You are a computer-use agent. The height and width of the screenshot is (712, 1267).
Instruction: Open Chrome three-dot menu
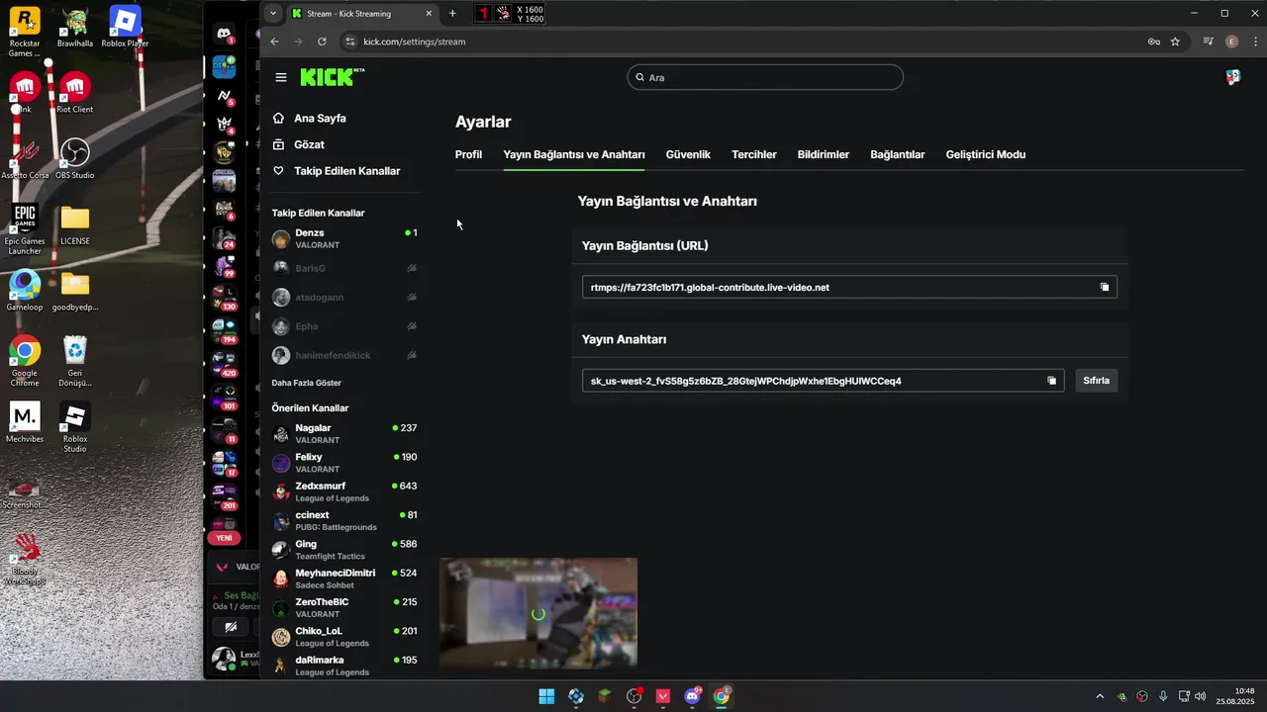click(1254, 42)
